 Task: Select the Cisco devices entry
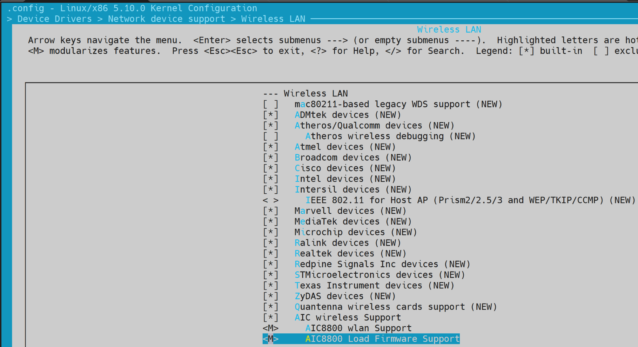coord(345,168)
